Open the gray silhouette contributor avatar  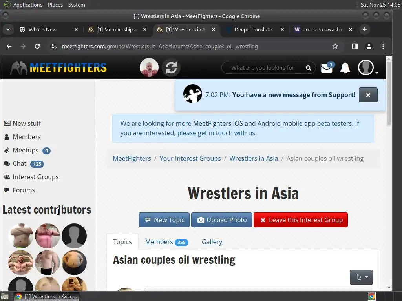point(74,236)
